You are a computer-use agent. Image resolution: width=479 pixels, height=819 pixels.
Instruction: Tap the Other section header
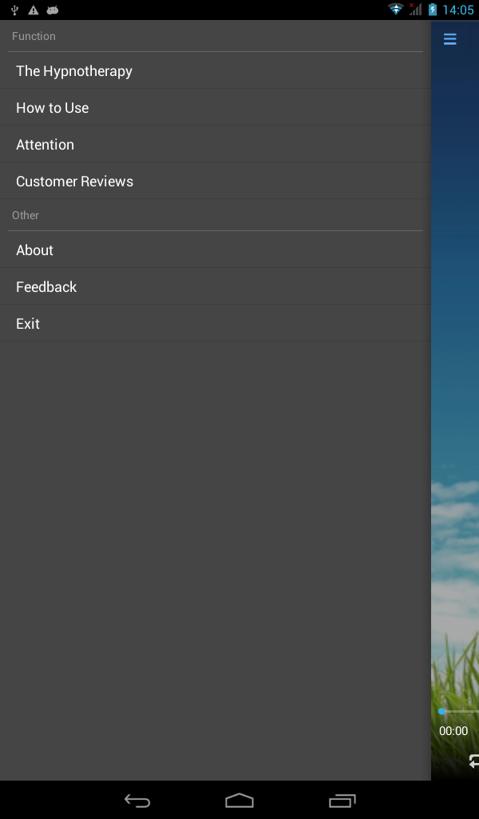[26, 215]
